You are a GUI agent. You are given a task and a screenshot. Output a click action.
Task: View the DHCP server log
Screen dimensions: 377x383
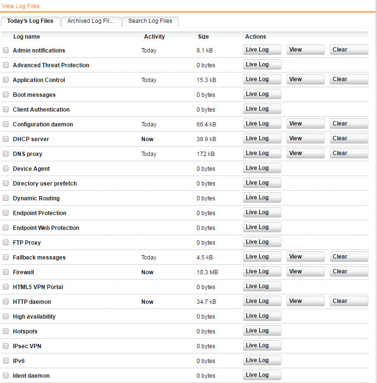coord(305,138)
